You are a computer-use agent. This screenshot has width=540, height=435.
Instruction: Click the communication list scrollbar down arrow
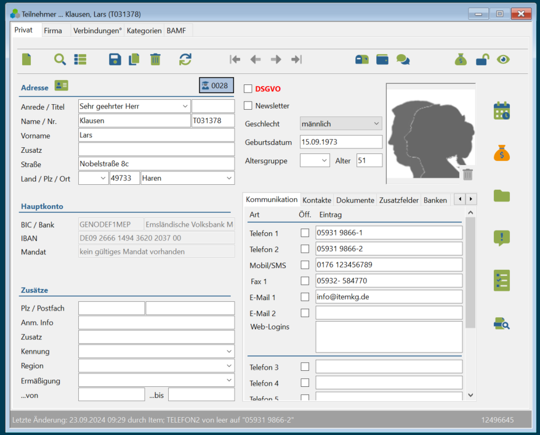[471, 395]
